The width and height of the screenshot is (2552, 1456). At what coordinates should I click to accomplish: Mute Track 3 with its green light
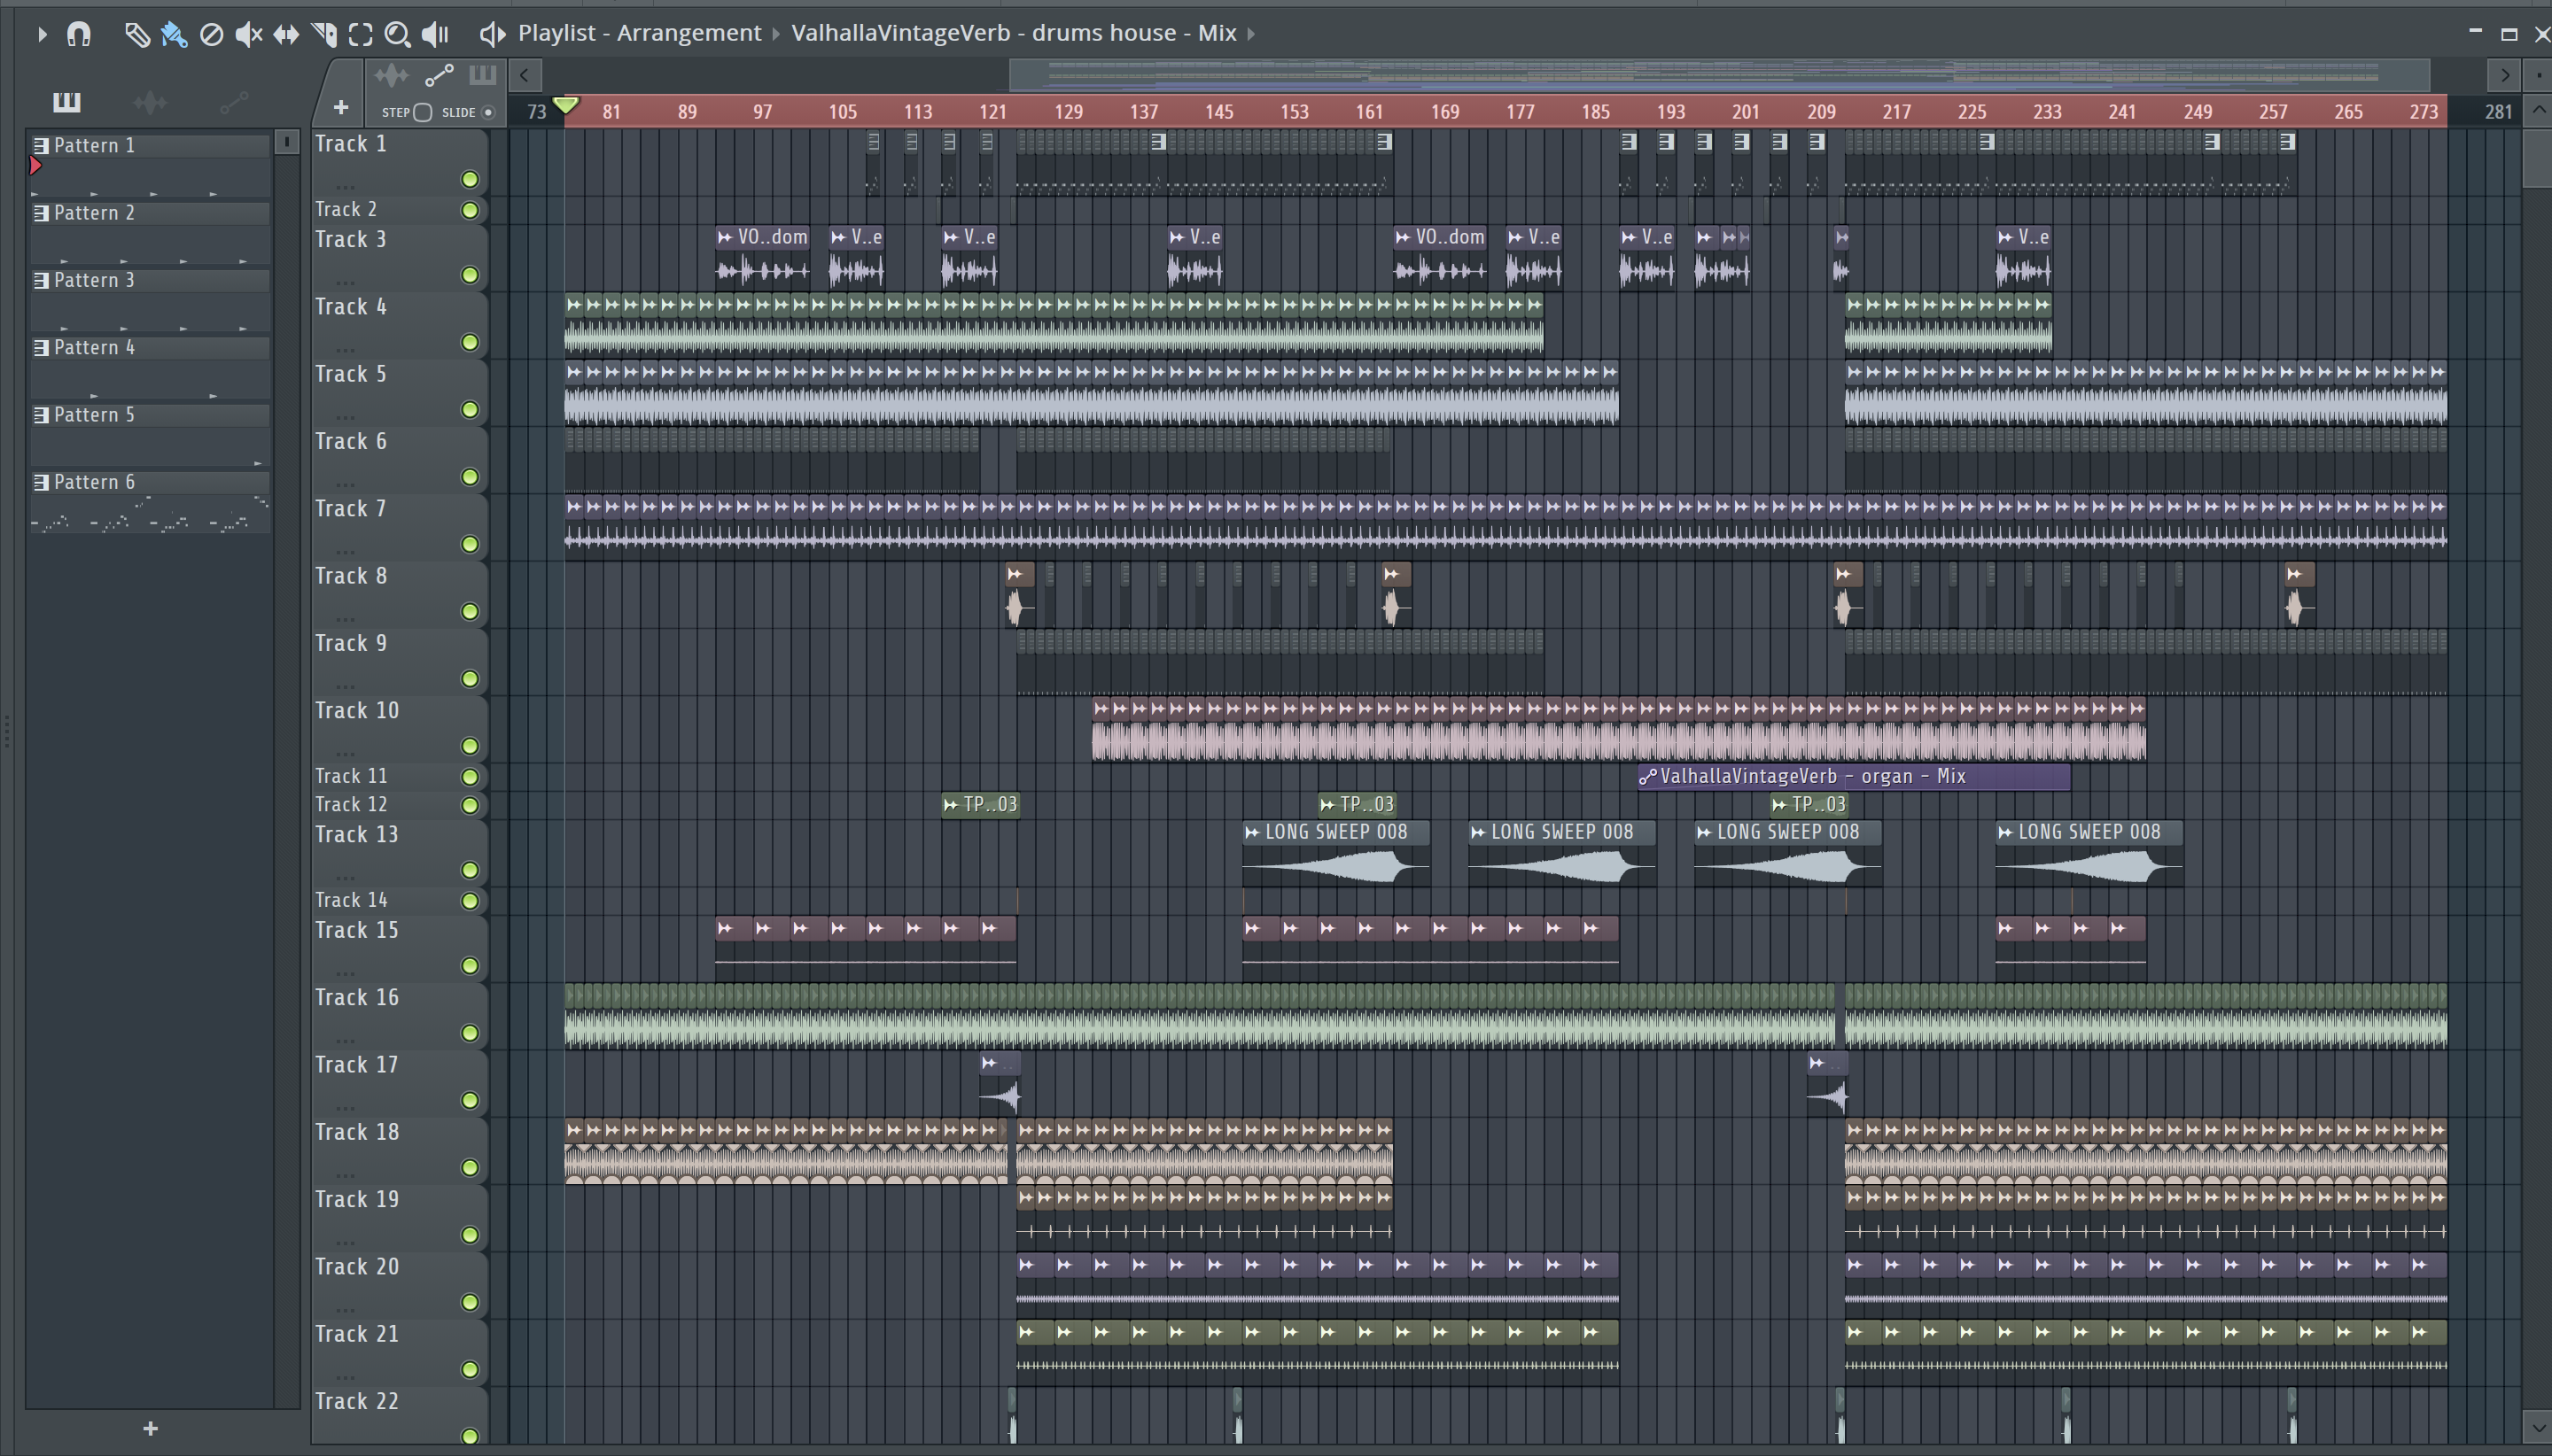click(x=471, y=275)
